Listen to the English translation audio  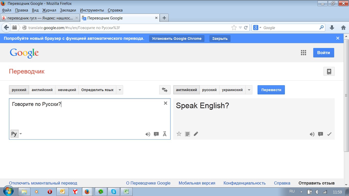(312, 134)
